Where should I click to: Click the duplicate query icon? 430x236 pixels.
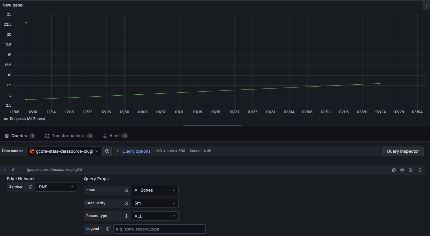tap(394, 170)
